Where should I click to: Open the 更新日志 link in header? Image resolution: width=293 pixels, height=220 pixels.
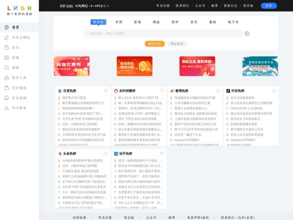click(231, 6)
